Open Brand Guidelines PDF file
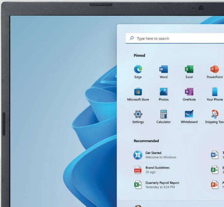Image resolution: width=224 pixels, height=207 pixels. (152, 170)
